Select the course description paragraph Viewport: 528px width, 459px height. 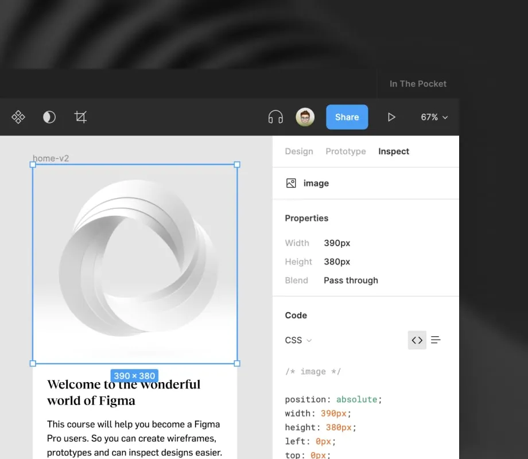[x=134, y=438]
